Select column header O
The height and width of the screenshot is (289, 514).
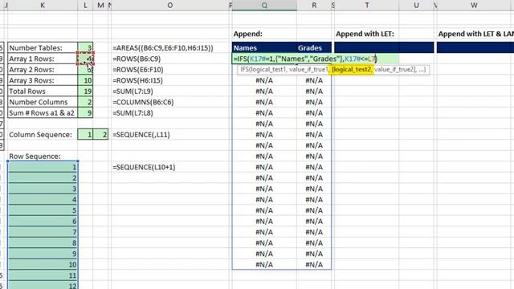point(169,6)
